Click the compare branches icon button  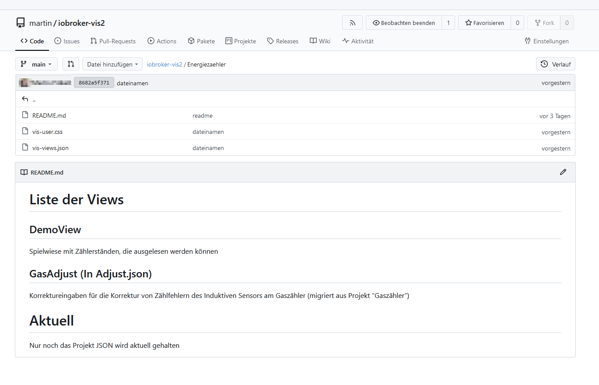click(x=71, y=64)
